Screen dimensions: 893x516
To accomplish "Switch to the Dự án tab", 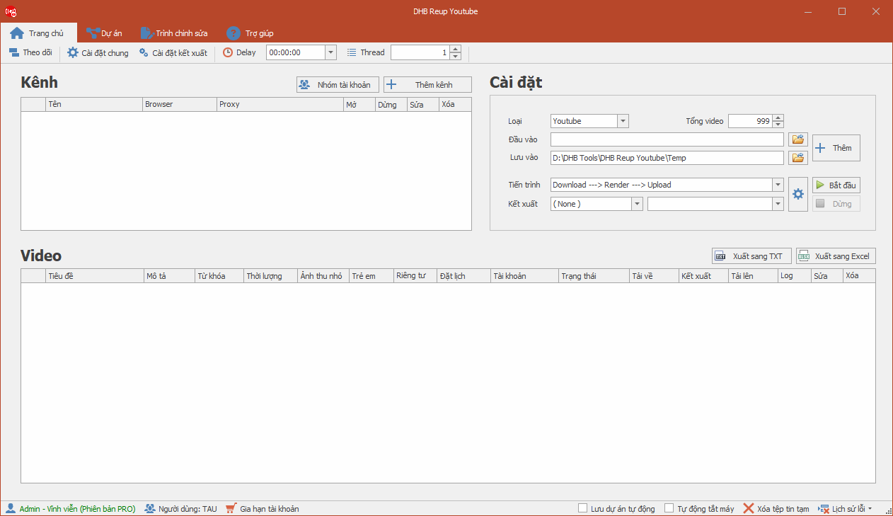I will [103, 33].
